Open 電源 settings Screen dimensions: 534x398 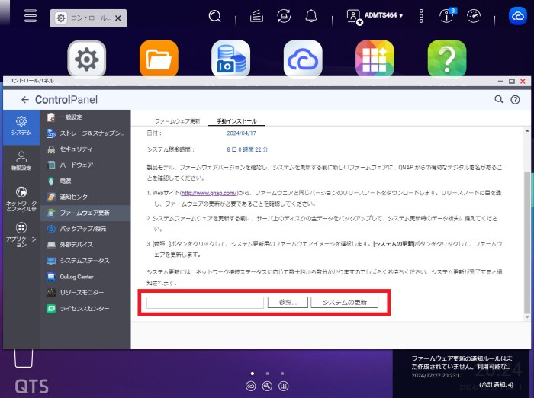(85, 181)
